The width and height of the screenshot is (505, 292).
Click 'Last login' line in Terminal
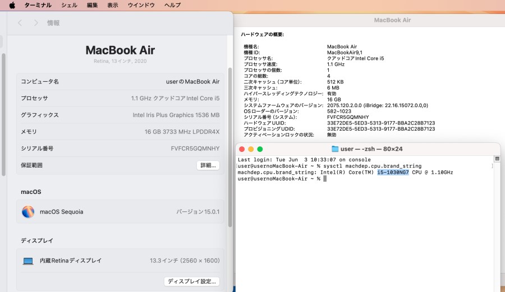coord(304,160)
